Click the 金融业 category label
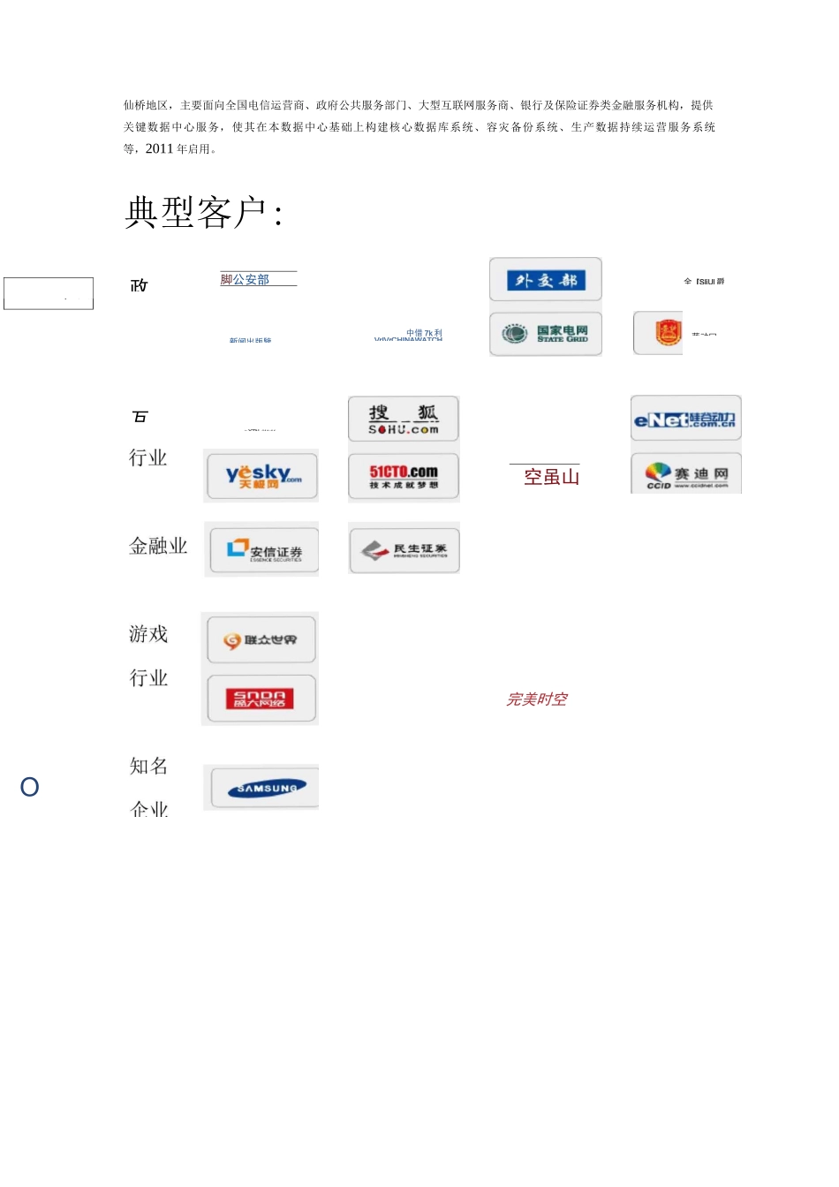 [158, 546]
